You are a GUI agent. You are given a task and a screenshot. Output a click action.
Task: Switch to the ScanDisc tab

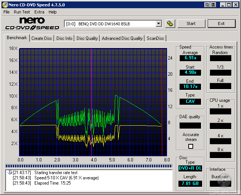pyautogui.click(x=155, y=38)
